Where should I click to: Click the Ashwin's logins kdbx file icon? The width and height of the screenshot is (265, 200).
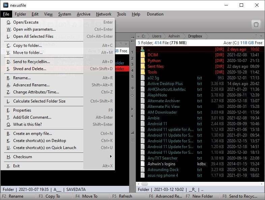pyautogui.click(x=143, y=164)
